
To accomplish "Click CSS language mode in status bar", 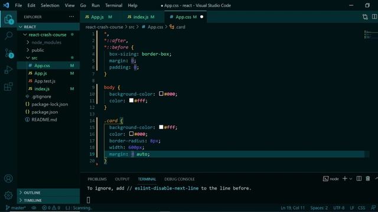I will click(361, 208).
